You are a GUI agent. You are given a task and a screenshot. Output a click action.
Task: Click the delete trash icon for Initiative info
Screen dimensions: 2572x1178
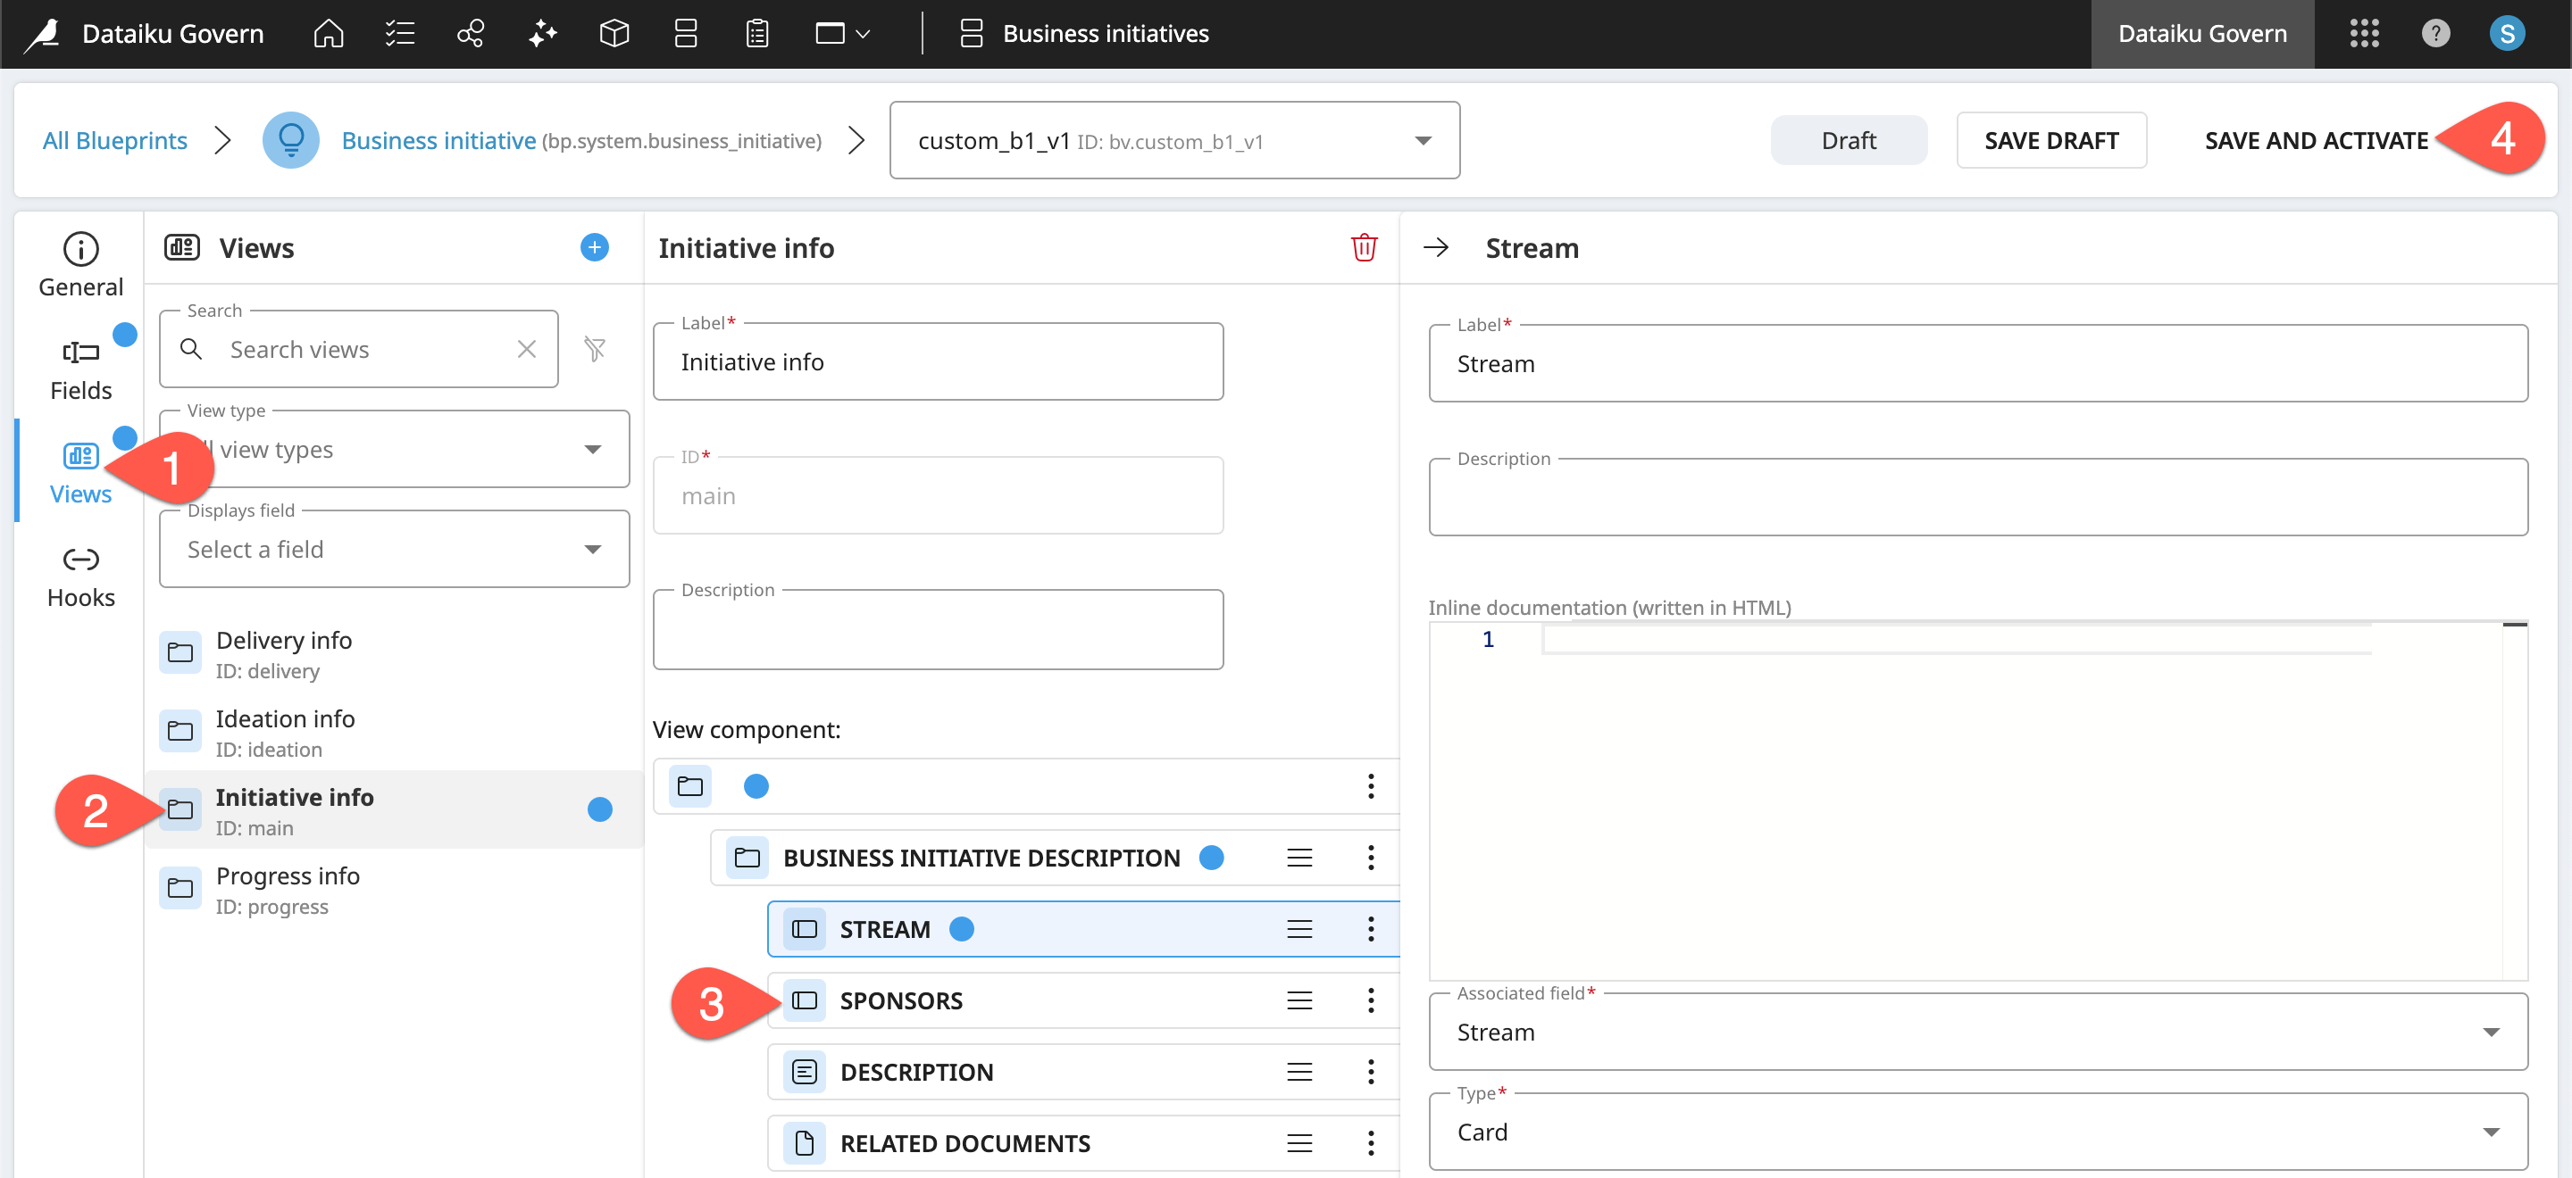[x=1365, y=247]
